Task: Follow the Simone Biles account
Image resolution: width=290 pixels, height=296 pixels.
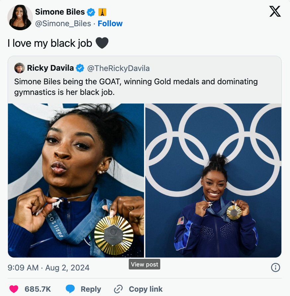Action: click(110, 24)
